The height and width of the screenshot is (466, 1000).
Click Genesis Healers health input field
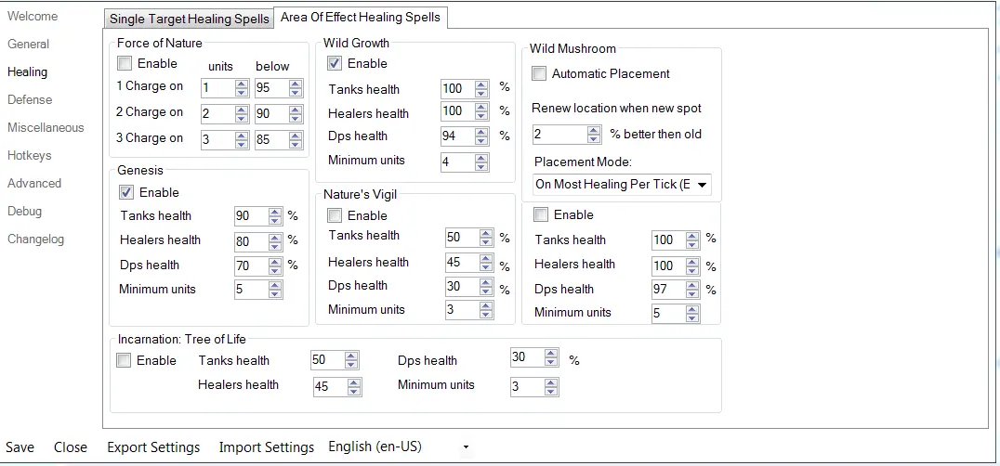coord(251,240)
